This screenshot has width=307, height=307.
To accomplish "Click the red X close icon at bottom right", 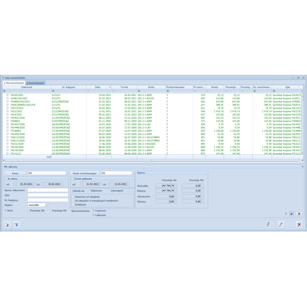I will point(299,224).
